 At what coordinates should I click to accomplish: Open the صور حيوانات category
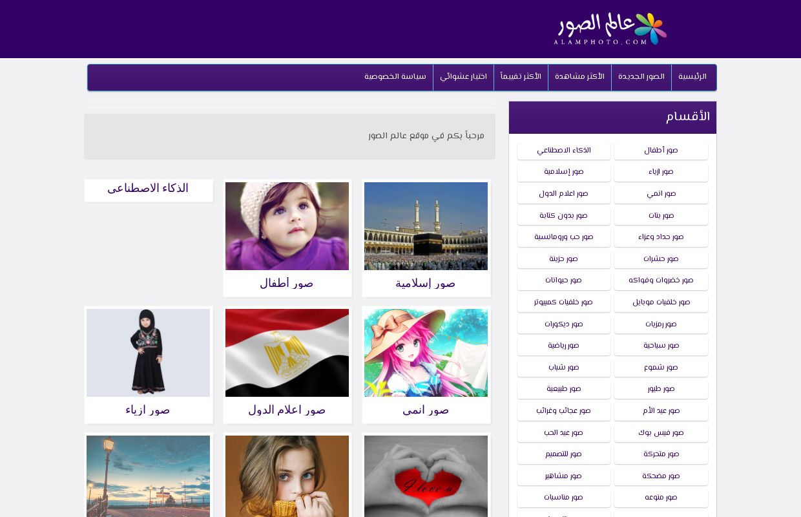(x=564, y=280)
